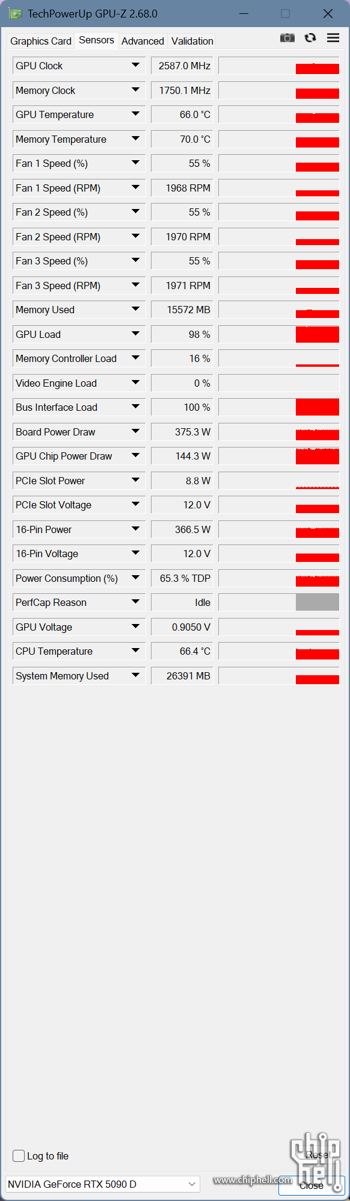
Task: Click the Memory Used value field
Action: click(182, 310)
